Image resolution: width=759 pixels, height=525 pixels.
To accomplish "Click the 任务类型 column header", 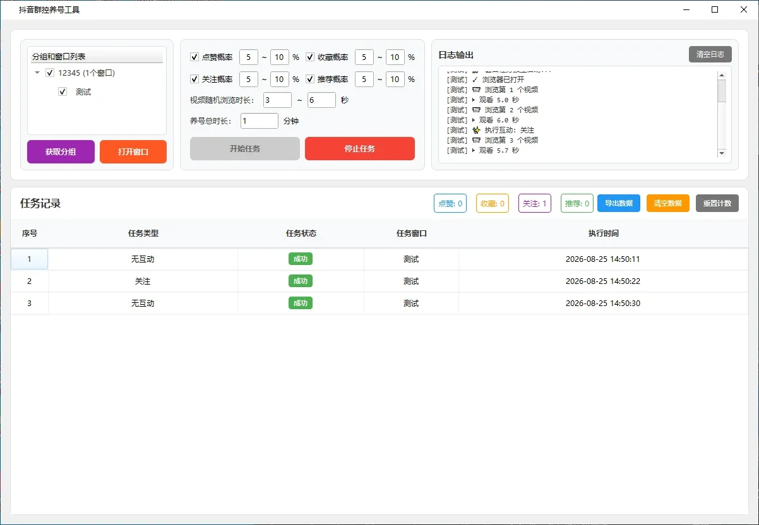I will (143, 233).
